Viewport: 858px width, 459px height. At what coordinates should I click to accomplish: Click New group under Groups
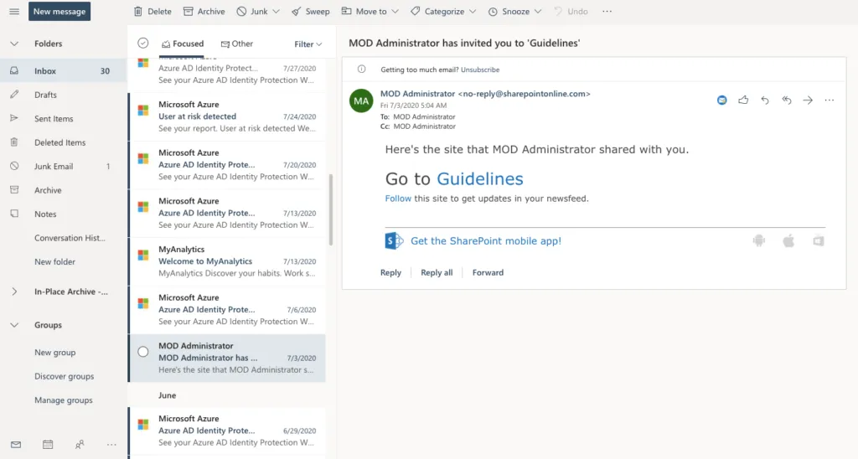coord(54,353)
